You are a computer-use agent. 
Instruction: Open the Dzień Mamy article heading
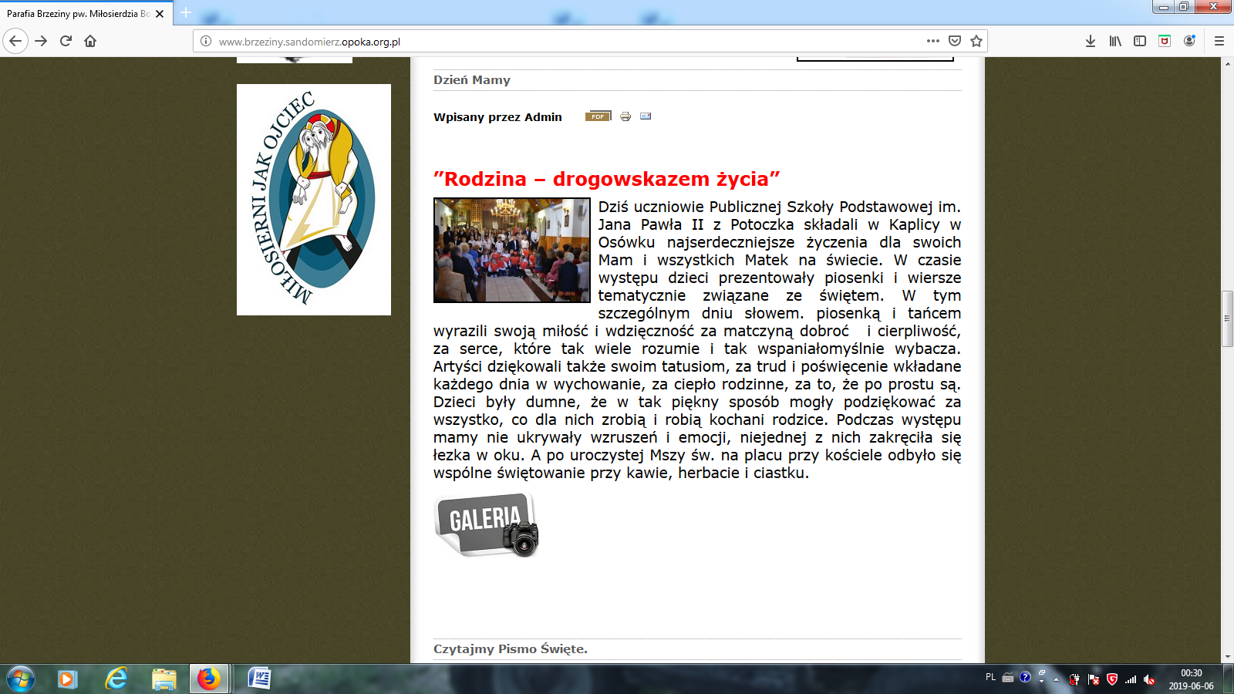[472, 80]
